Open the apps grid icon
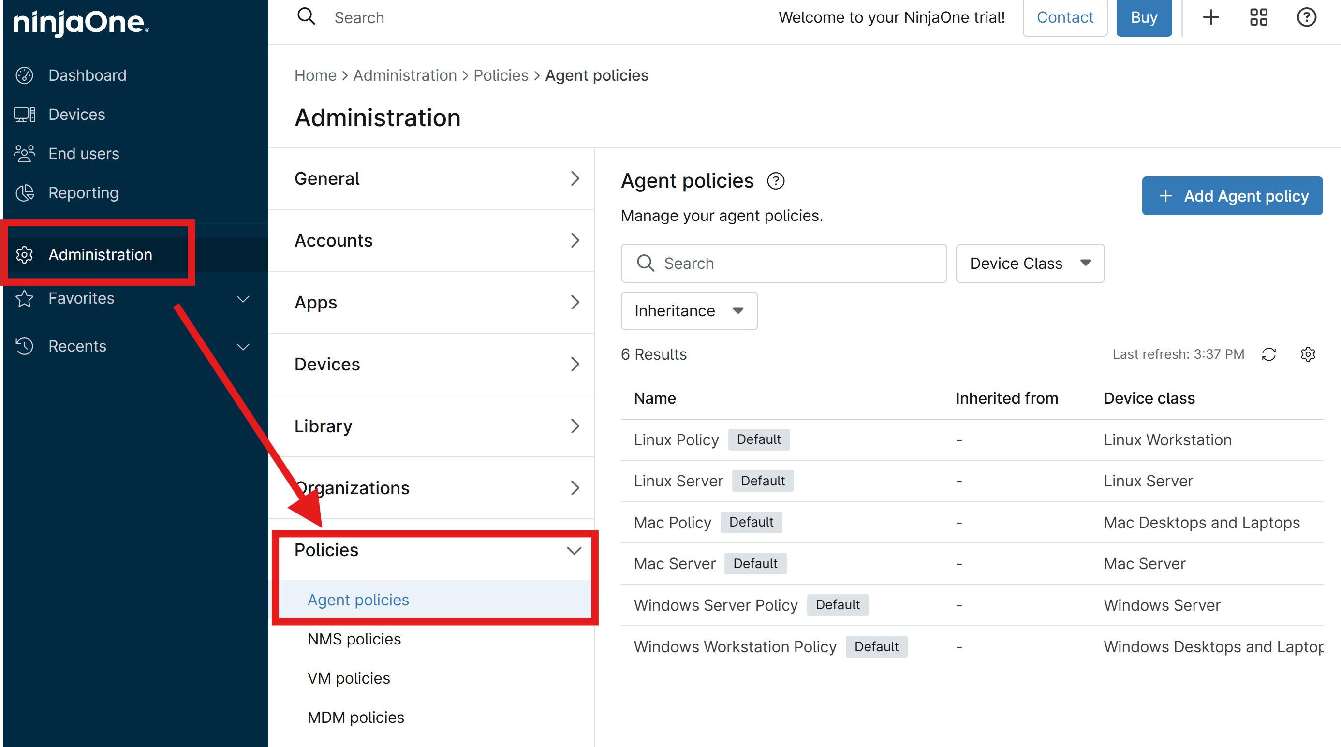Viewport: 1341px width, 747px height. point(1259,17)
